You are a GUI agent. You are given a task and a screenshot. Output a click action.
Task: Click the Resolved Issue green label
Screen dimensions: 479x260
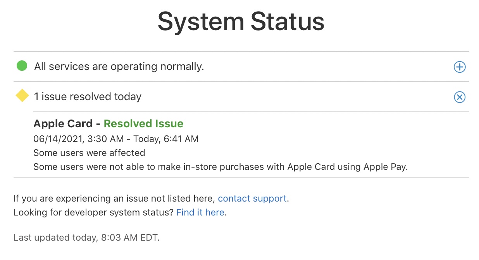coord(143,123)
